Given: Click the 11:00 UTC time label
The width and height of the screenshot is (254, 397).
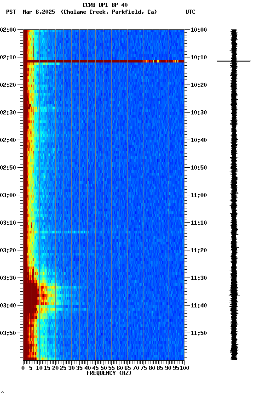Looking at the screenshot, I should click(198, 195).
